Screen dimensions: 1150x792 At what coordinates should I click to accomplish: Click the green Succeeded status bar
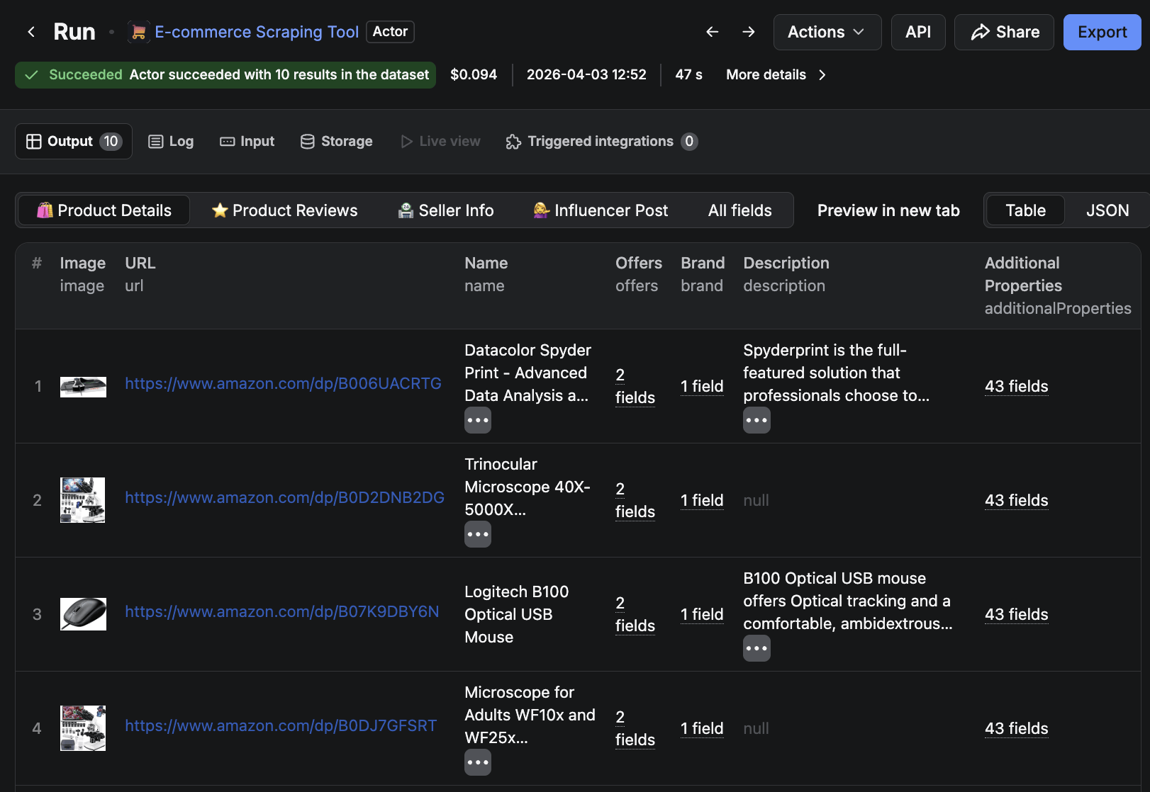[225, 74]
